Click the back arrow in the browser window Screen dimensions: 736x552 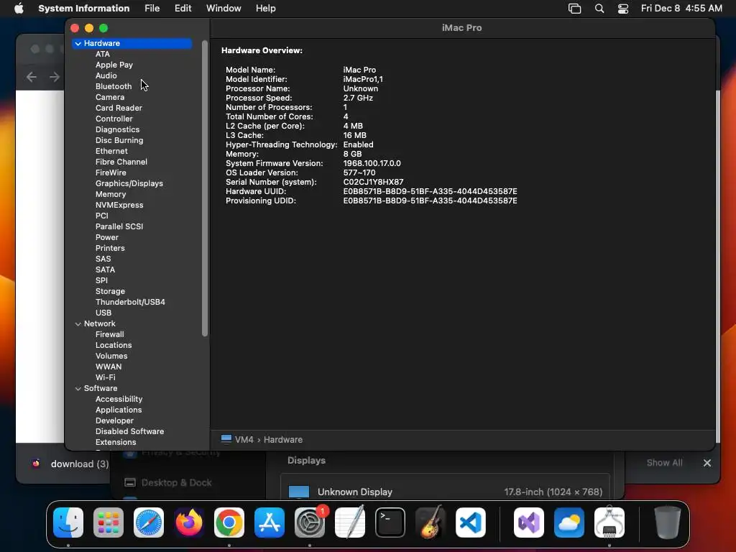pos(32,76)
